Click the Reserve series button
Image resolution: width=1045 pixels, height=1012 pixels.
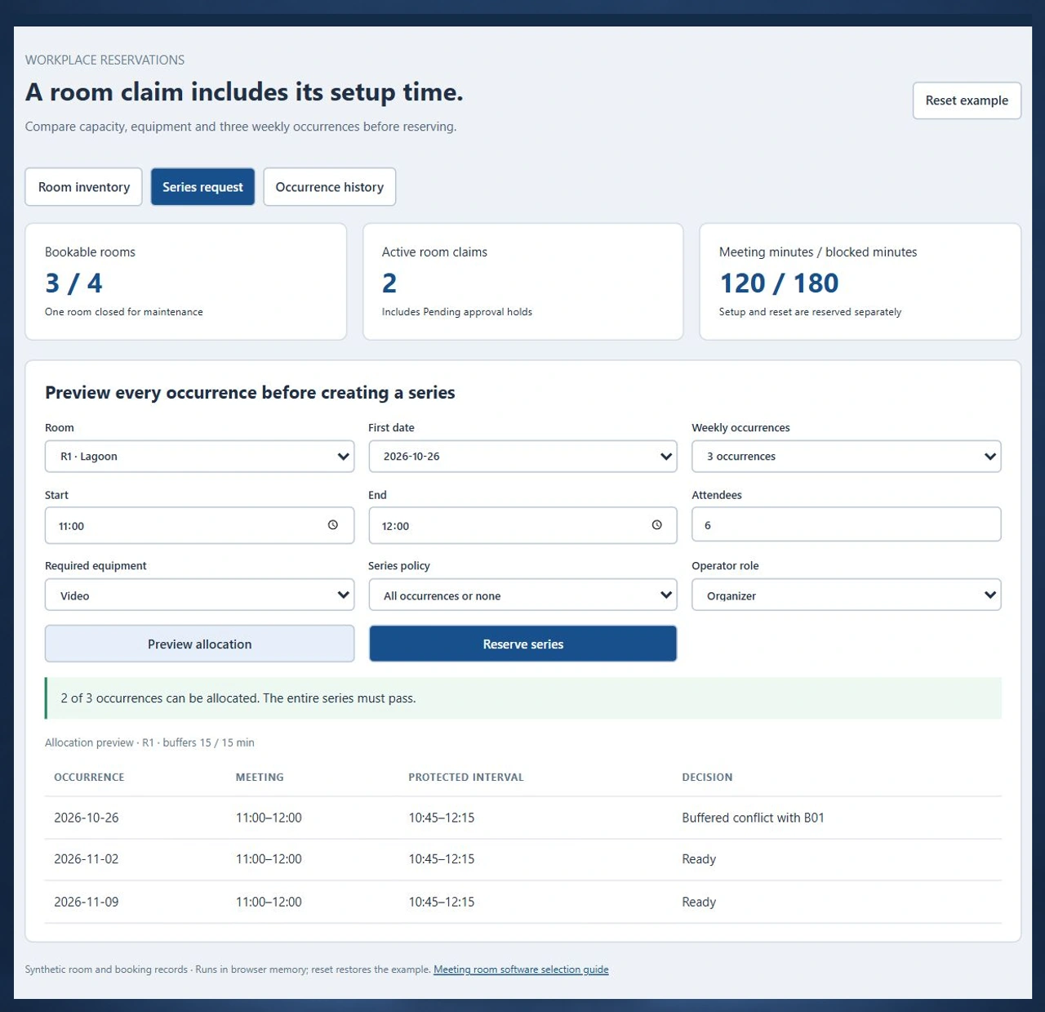pos(522,644)
